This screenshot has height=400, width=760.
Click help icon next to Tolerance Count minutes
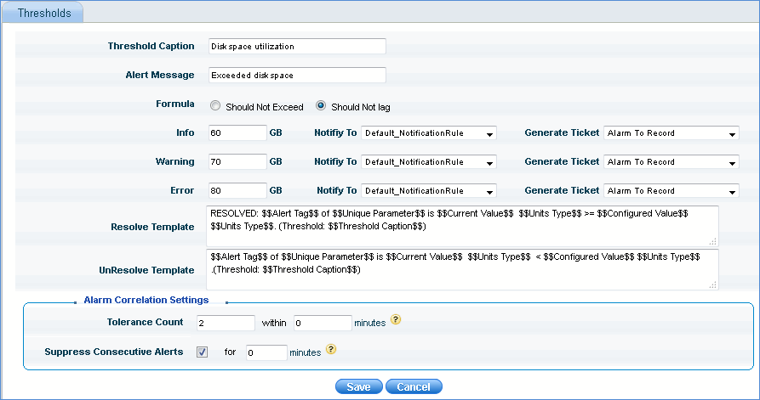[395, 322]
